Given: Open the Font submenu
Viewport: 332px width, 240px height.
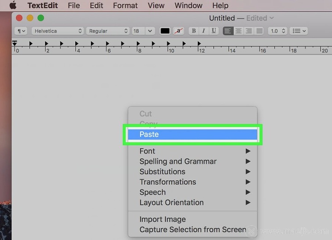Looking at the screenshot, I should (193, 151).
